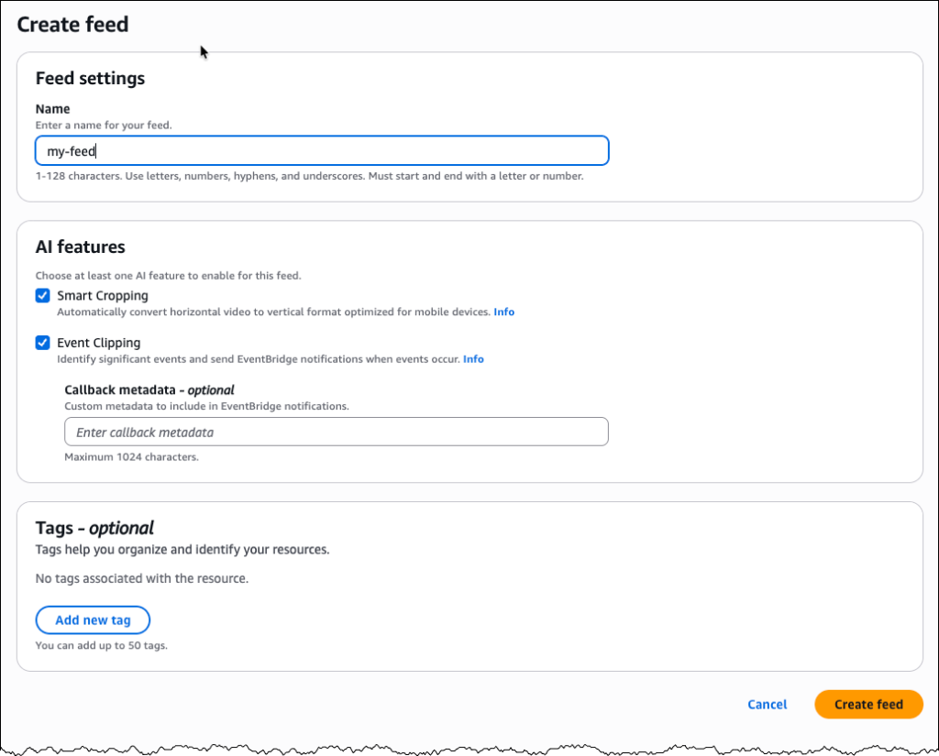This screenshot has width=939, height=756.
Task: Re-enable Event Clipping for this feed
Action: click(42, 342)
